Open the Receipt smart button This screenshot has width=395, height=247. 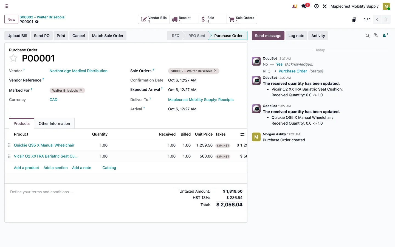tap(184, 19)
